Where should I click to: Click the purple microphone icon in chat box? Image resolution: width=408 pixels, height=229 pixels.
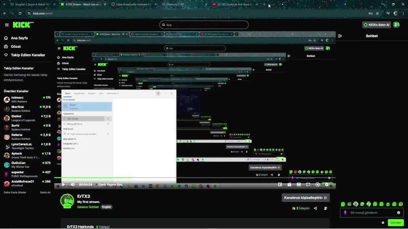345,213
